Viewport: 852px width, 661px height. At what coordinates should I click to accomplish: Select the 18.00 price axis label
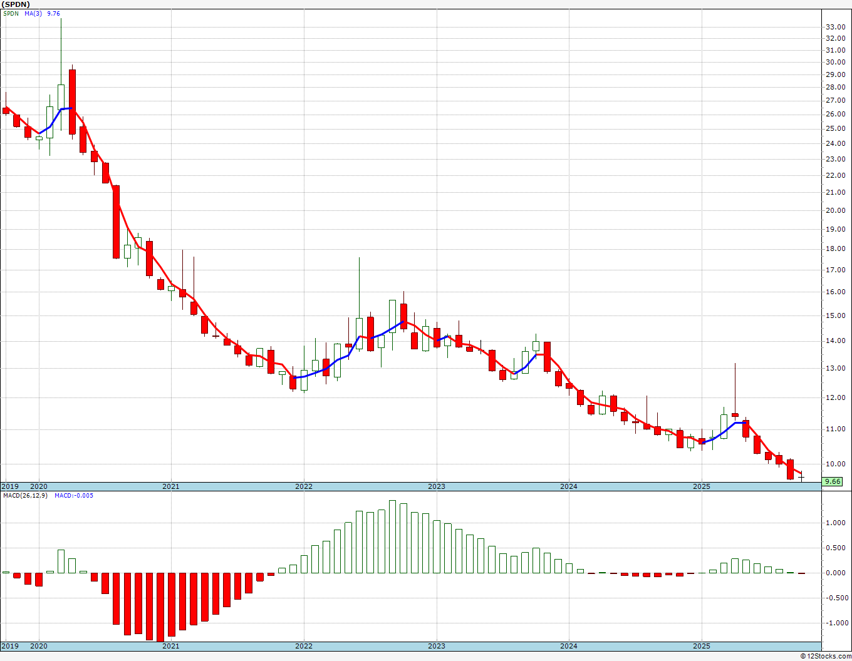coord(835,249)
